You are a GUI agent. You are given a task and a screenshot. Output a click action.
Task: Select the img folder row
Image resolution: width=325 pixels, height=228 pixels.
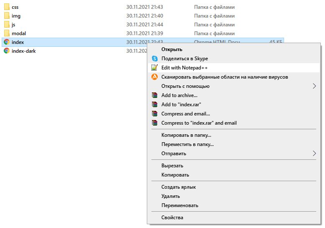[x=16, y=16]
